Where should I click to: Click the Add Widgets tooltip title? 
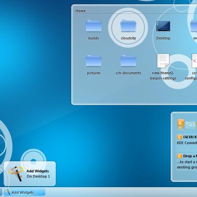click(37, 171)
